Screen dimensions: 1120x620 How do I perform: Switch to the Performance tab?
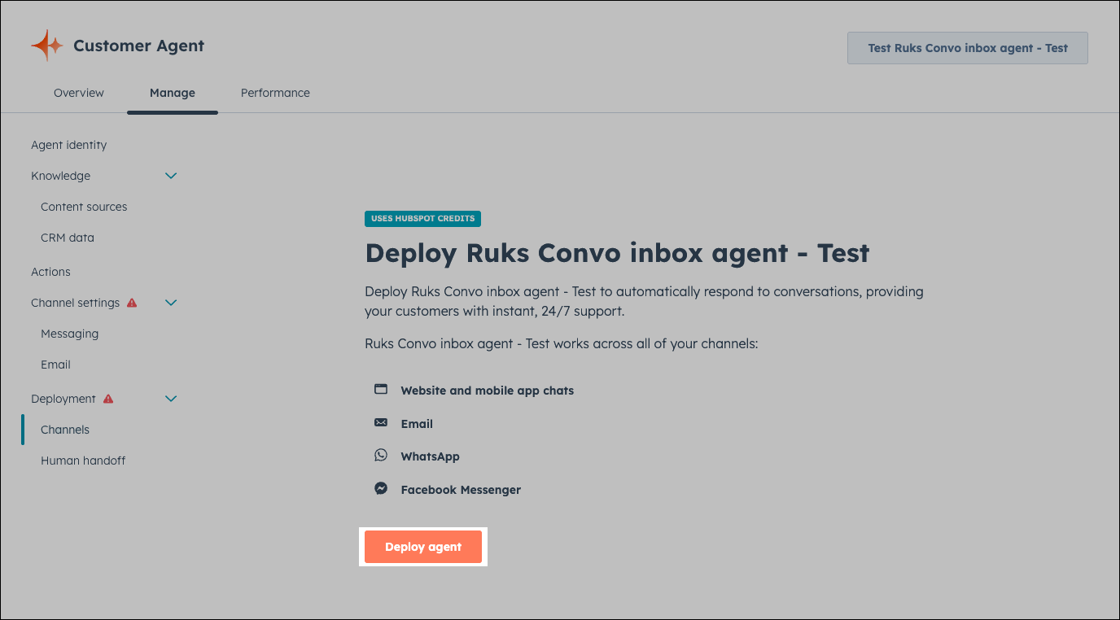[275, 93]
